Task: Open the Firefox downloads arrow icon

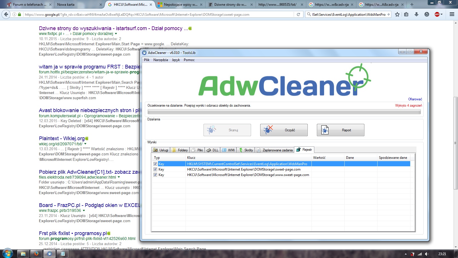Action: point(416,14)
